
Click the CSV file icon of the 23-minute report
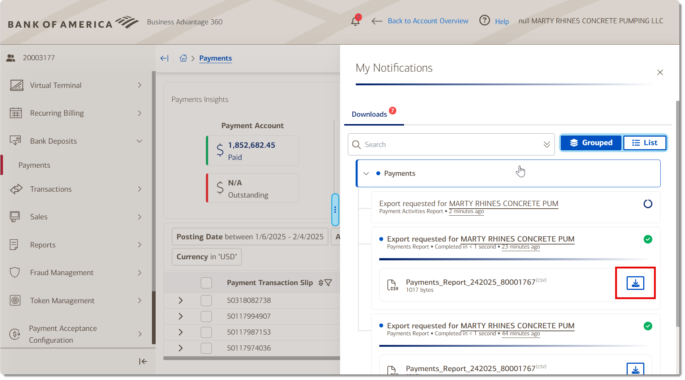[x=392, y=285]
